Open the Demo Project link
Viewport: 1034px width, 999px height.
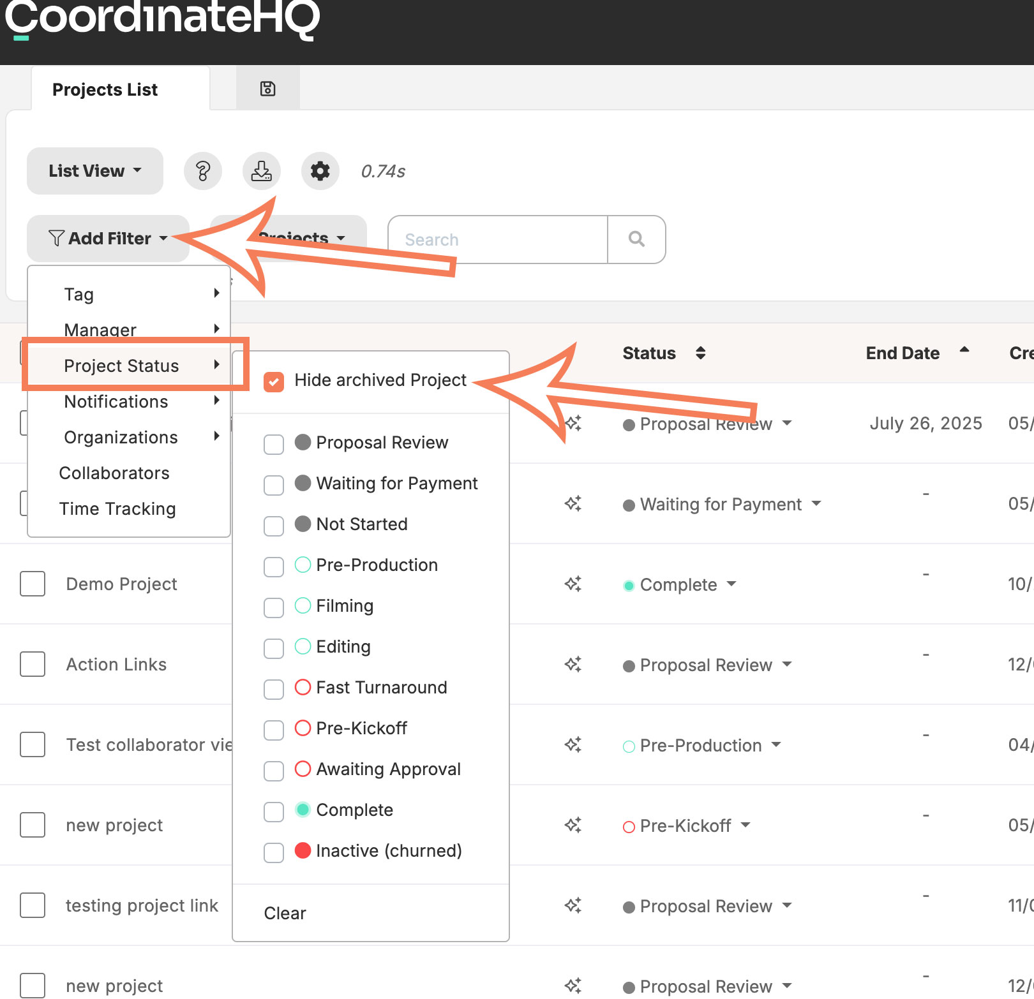tap(121, 584)
